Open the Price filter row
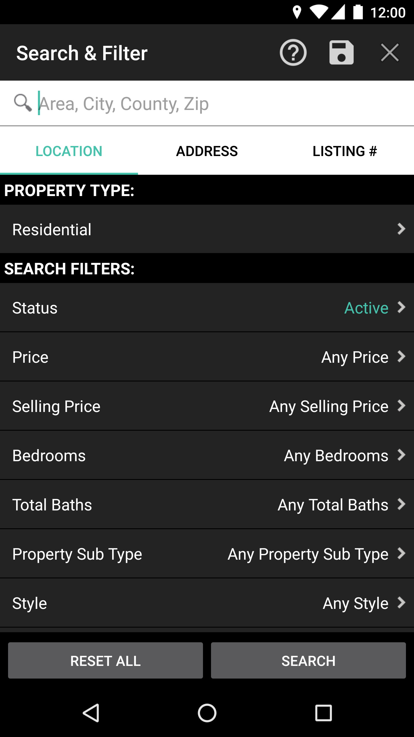 point(207,357)
